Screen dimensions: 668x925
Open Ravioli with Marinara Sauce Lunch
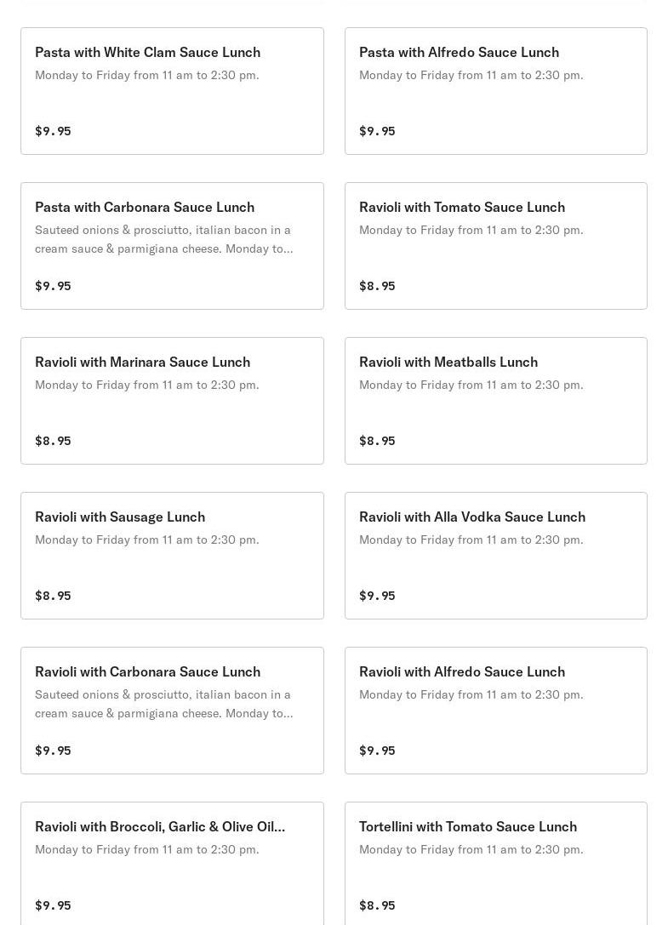click(x=142, y=362)
